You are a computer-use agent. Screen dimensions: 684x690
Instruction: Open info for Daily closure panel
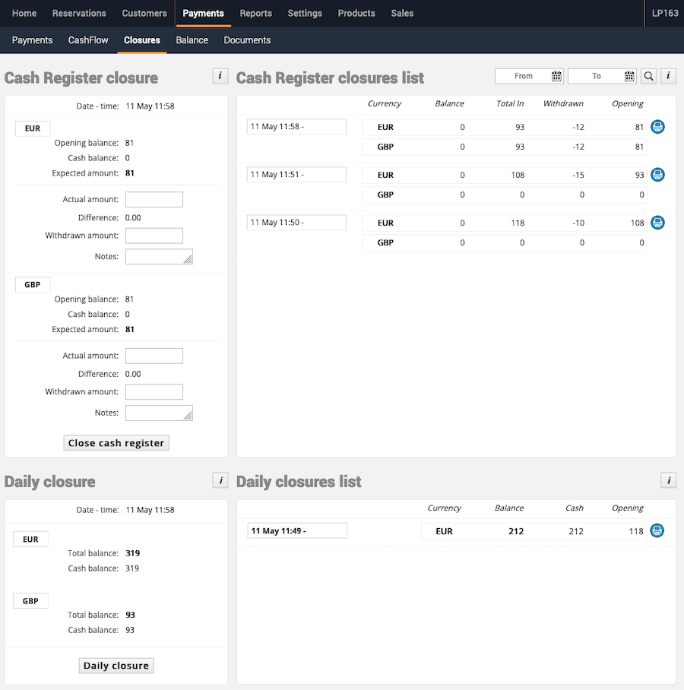(x=220, y=480)
